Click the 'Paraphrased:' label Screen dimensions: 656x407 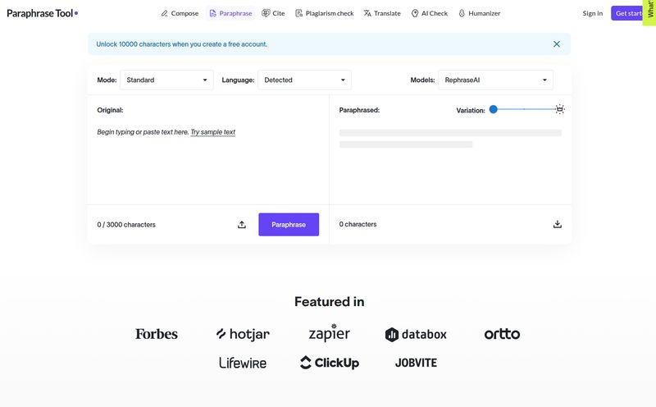(359, 110)
